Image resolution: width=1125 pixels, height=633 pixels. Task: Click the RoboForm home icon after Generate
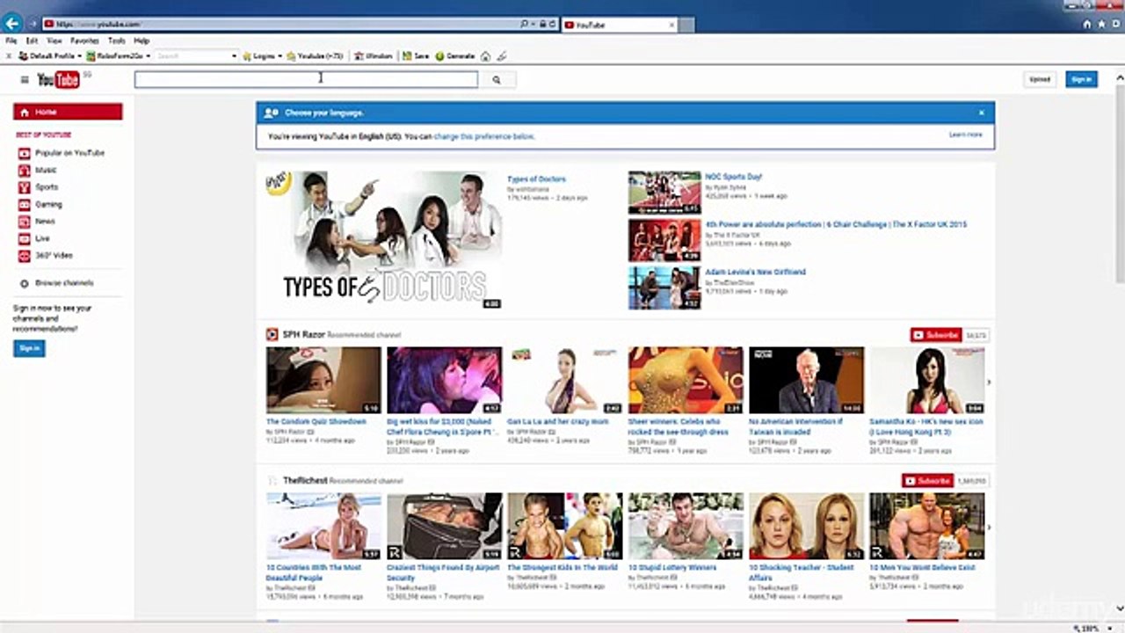485,56
